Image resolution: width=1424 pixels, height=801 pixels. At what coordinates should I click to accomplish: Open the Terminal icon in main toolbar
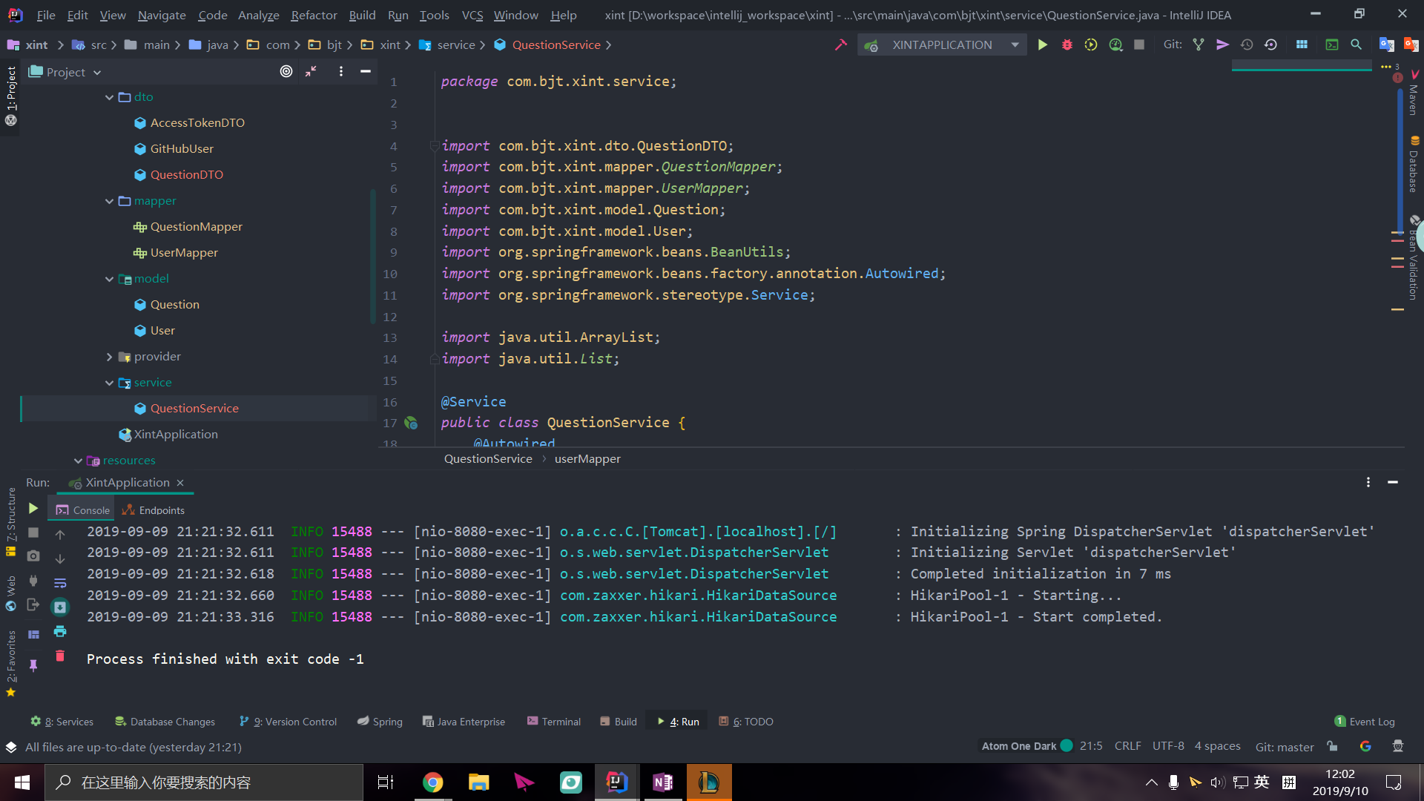point(1332,44)
